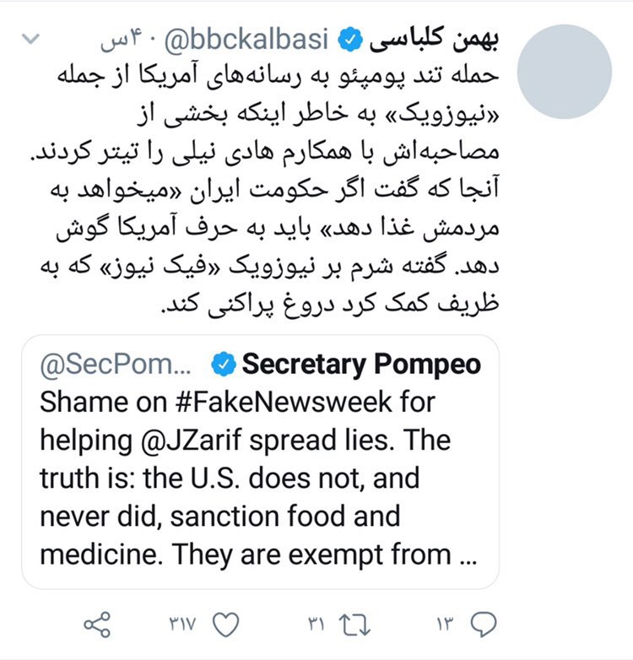The width and height of the screenshot is (633, 660).
Task: Open the quoted Secretary Pompeo name
Action: coord(361,364)
